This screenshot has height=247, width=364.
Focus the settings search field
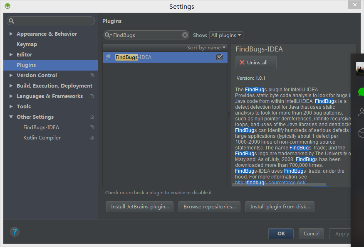(51, 21)
